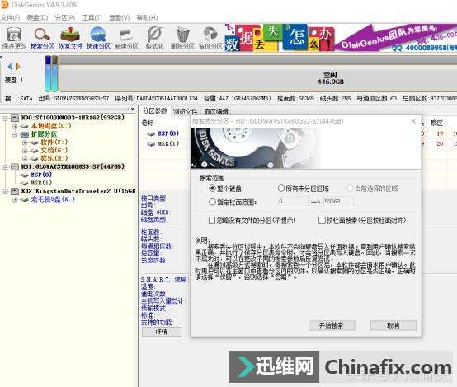Image resolution: width=457 pixels, height=387 pixels.
Task: Collapse the HD0 ST1000DM003 disk node
Action: [5, 118]
